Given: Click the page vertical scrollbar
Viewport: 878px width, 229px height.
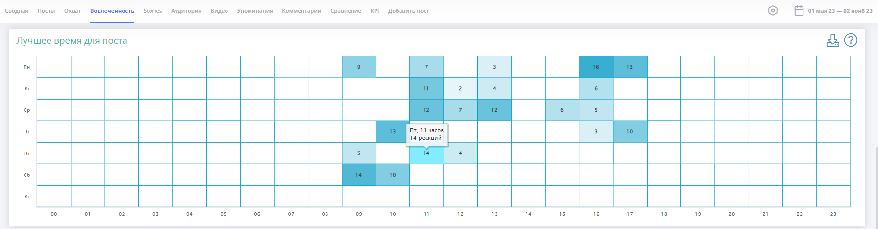Looking at the screenshot, I should pos(876,186).
